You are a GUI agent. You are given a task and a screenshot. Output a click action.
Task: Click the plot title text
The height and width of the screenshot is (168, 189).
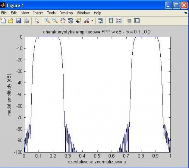97,32
